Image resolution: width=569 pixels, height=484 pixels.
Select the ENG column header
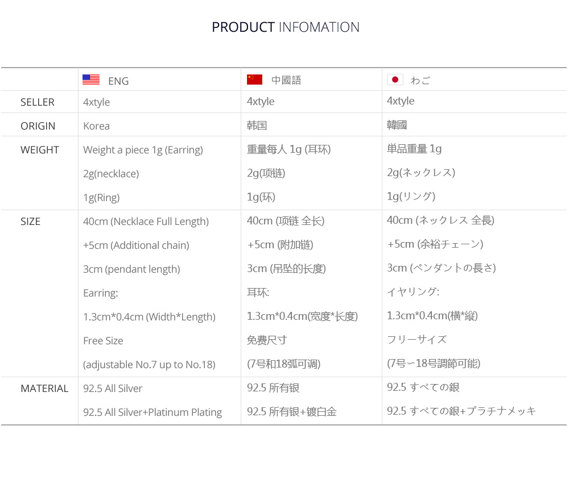coord(118,81)
